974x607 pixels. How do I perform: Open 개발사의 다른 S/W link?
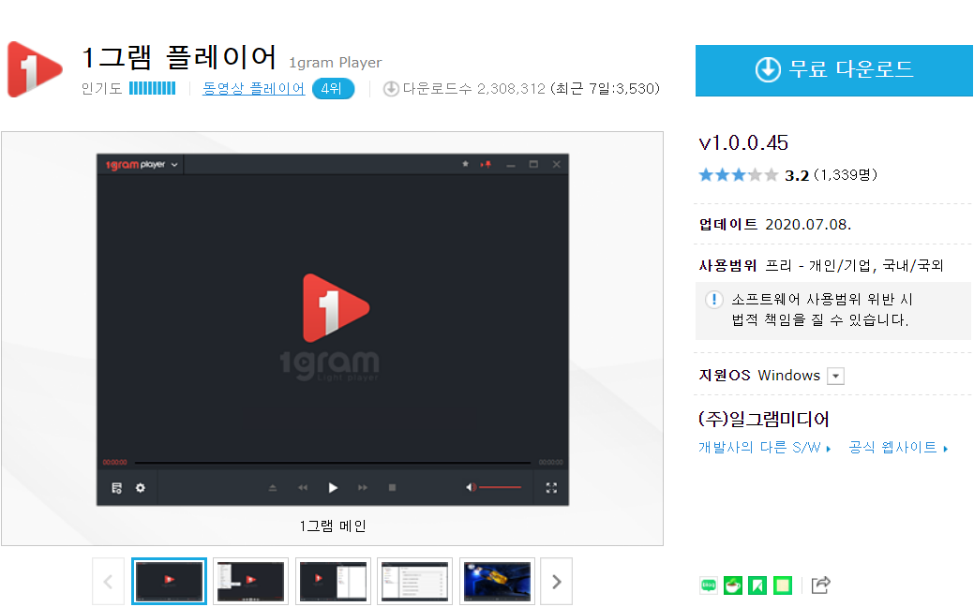764,448
